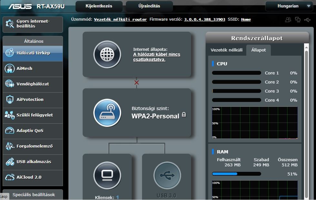Image resolution: width=316 pixels, height=200 pixels.
Task: Click the Összesen 512 MB value
Action: coord(290,165)
